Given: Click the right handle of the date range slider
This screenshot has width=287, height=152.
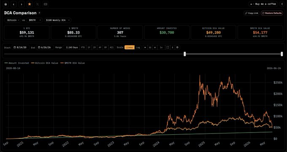Looking at the screenshot, I should [x=282, y=54].
